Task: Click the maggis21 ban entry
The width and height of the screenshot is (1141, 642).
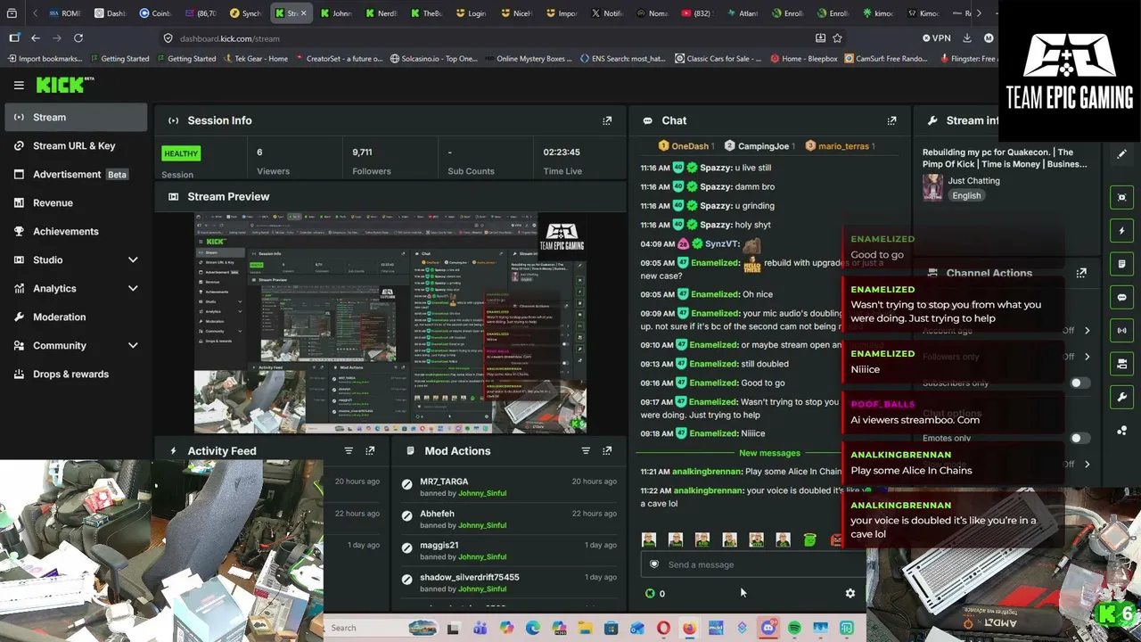Action: [x=508, y=550]
